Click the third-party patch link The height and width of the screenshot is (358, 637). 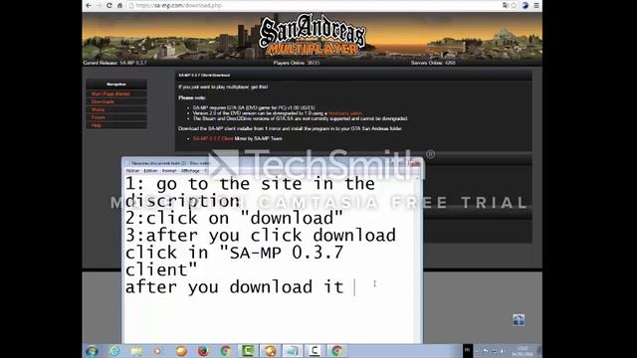(x=345, y=113)
